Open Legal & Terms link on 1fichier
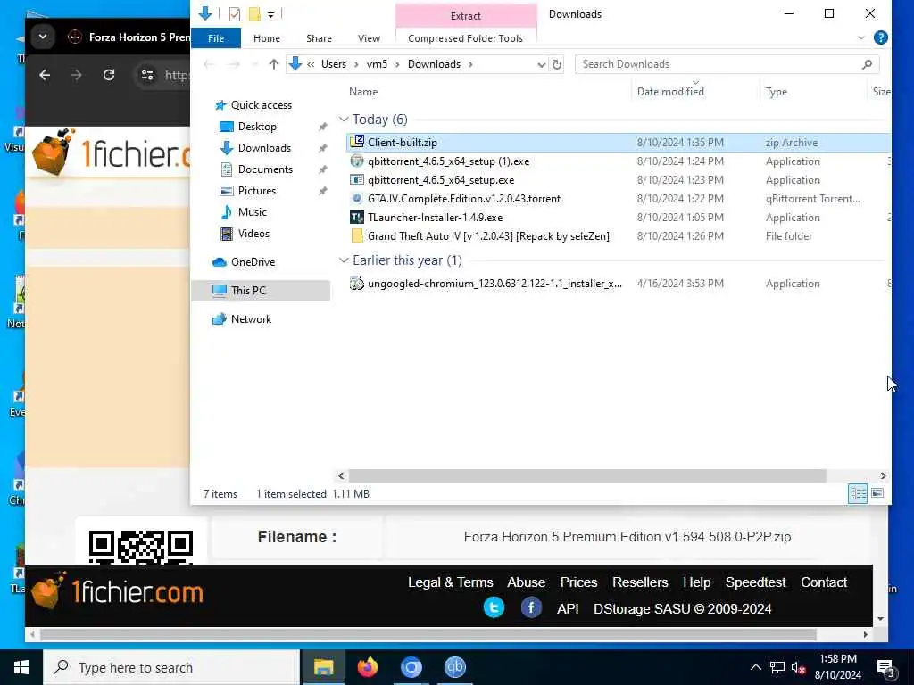This screenshot has height=685, width=914. [450, 582]
